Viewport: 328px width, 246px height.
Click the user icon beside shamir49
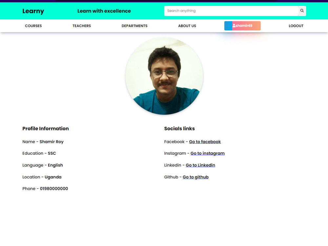pyautogui.click(x=234, y=26)
